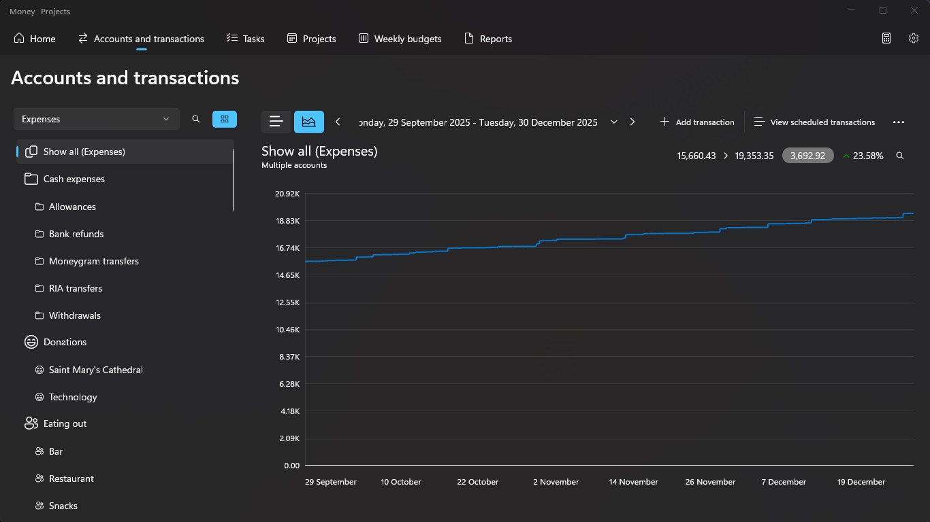Open the Weekly budgets tab
The image size is (930, 522).
[x=400, y=39]
